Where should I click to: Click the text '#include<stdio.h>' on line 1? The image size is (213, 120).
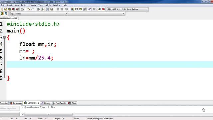pyautogui.click(x=33, y=24)
